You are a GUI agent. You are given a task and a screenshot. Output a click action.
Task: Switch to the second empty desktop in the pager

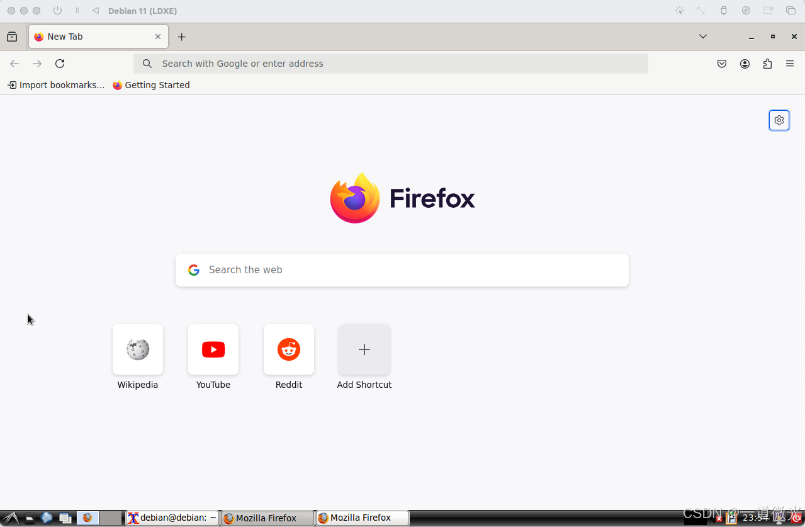pos(111,518)
